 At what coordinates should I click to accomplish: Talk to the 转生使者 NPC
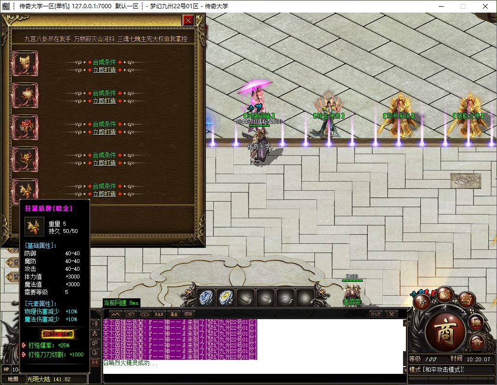[328, 115]
